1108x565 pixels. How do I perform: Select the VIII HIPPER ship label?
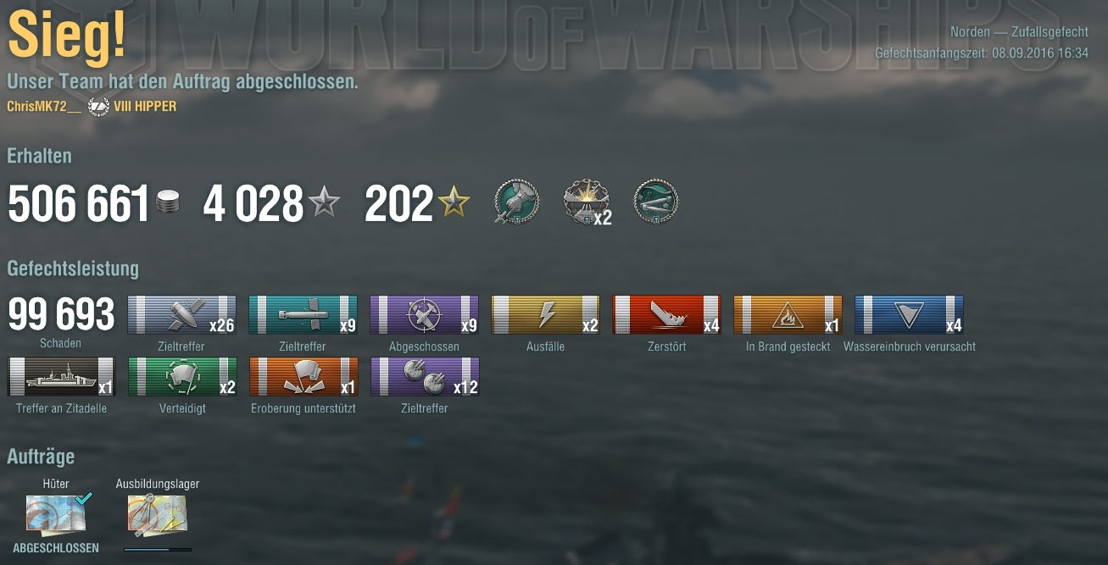point(145,107)
